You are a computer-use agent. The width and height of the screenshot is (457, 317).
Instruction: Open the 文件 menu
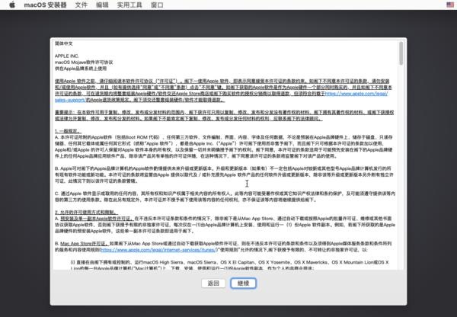pos(81,5)
